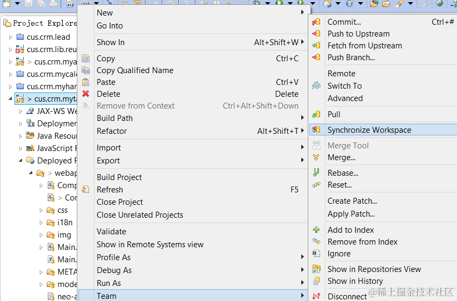This screenshot has height=301, width=457.
Task: Click the Show in History icon
Action: tap(316, 281)
